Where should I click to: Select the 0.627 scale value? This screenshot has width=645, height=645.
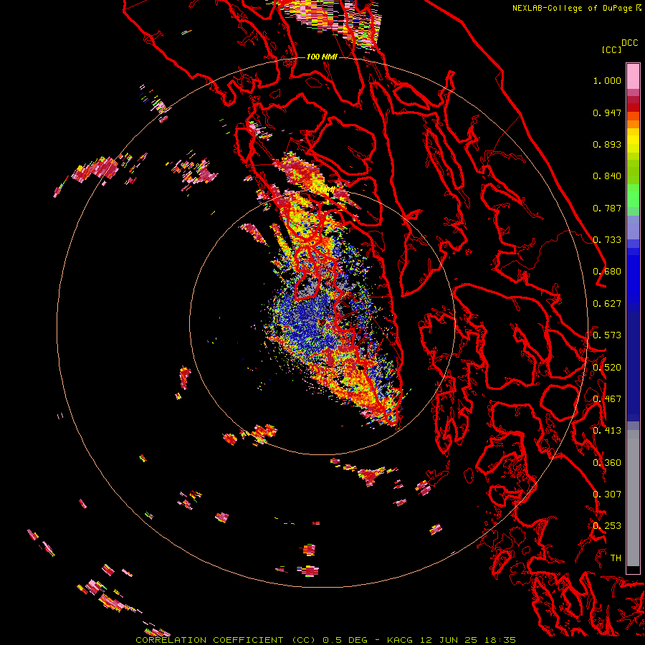607,304
